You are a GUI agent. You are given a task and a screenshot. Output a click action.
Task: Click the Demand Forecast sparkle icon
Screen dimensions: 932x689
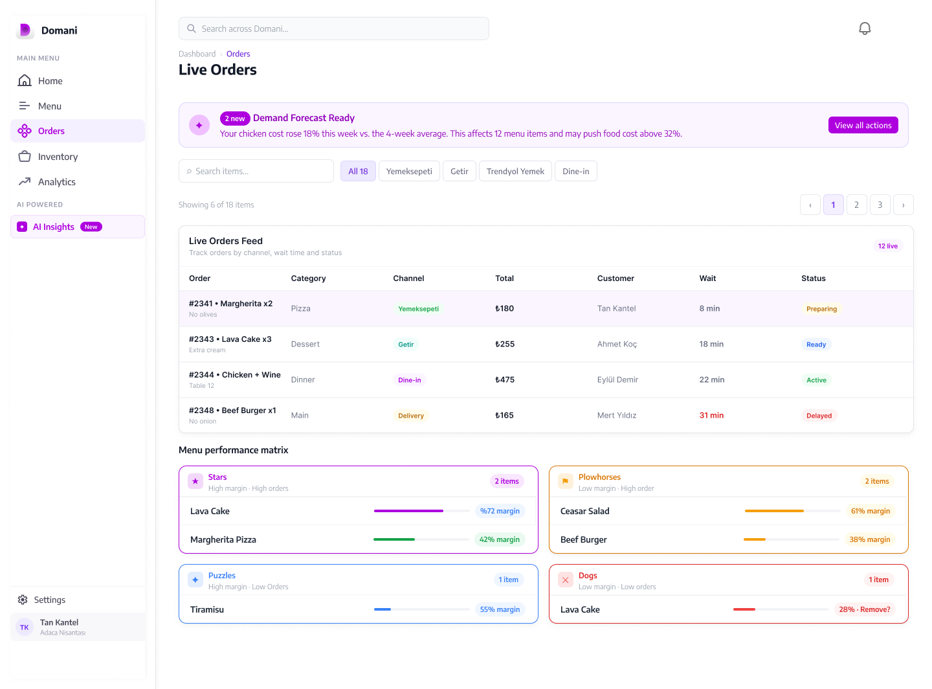[x=199, y=125]
